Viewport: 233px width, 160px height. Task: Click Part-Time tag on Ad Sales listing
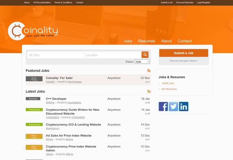pyautogui.click(x=34, y=136)
